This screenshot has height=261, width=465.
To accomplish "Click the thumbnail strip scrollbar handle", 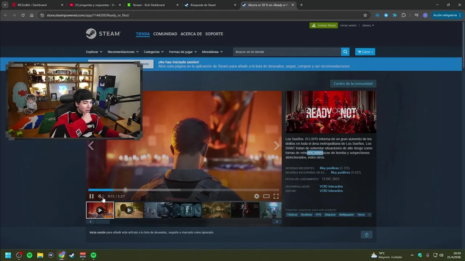I will coord(103,221).
